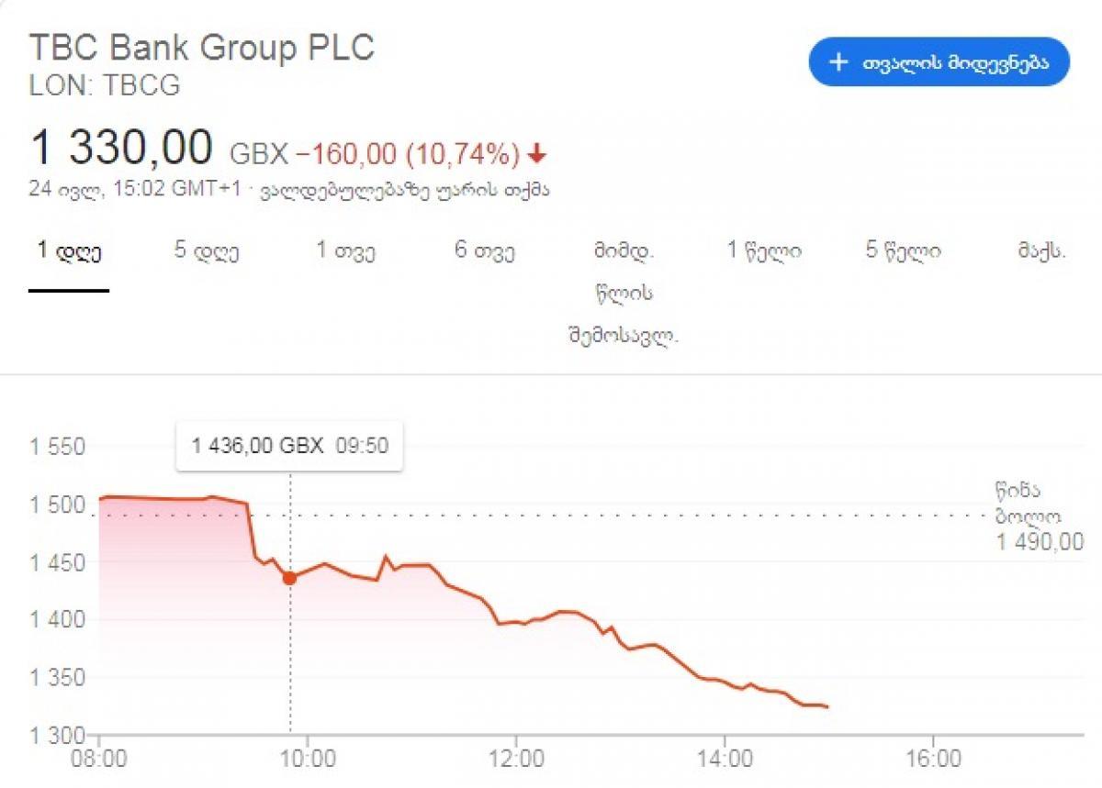Click the 16:00 label on the time axis
Image resolution: width=1102 pixels, height=788 pixels.
932,760
